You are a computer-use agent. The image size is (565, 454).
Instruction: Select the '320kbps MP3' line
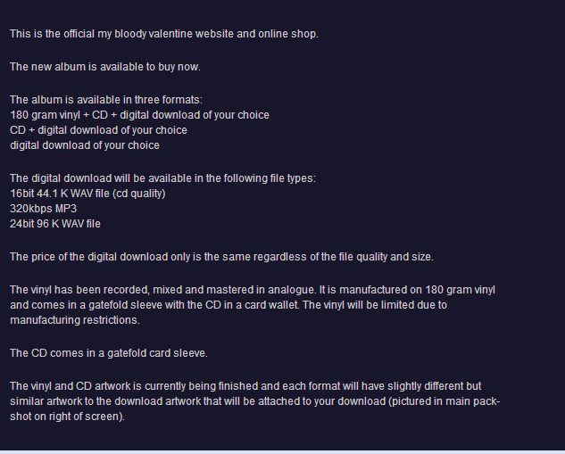coord(43,209)
